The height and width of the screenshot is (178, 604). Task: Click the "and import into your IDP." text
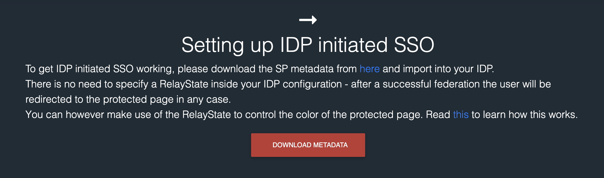click(438, 69)
